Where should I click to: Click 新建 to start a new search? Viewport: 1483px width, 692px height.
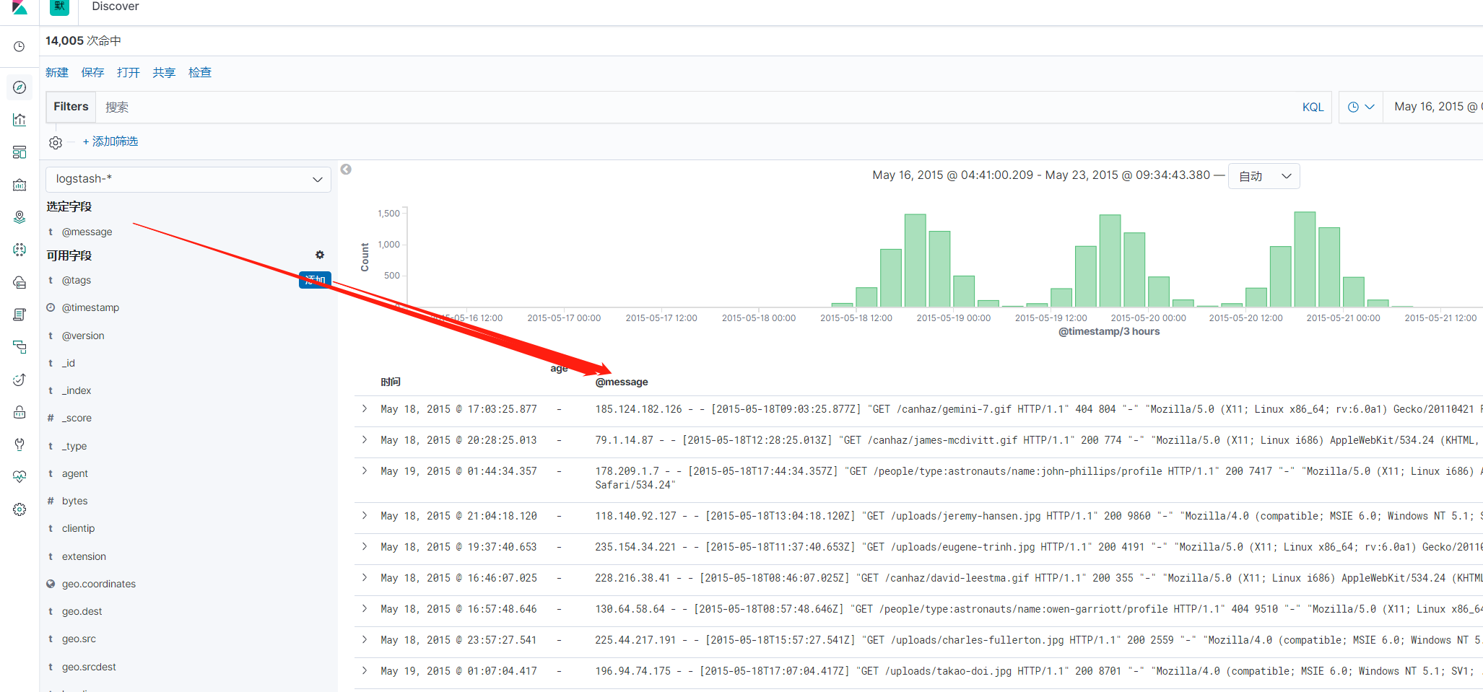coord(57,72)
